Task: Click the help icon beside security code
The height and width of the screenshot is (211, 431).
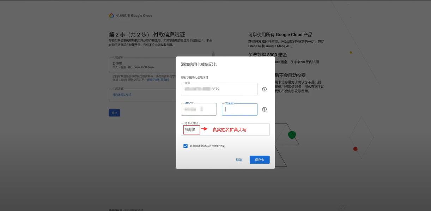Action: [264, 109]
